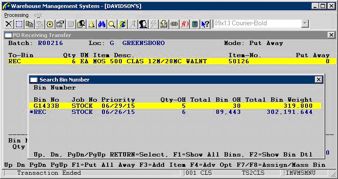Click the Copy toolbar icon
Image resolution: width=338 pixels, height=179 pixels.
tap(29, 24)
